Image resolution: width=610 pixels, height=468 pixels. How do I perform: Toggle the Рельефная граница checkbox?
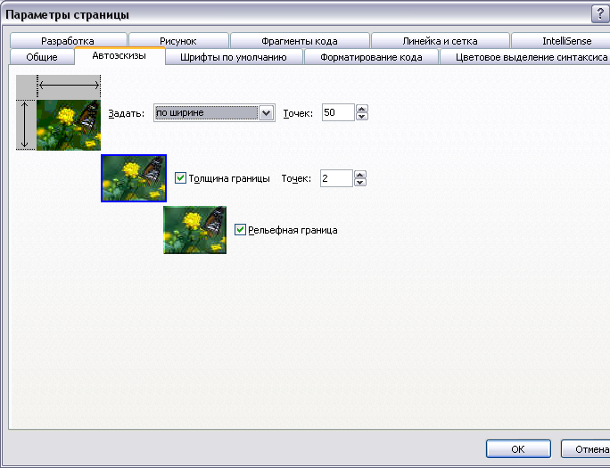click(241, 230)
